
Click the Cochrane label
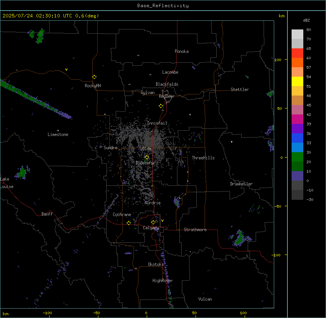pos(122,215)
